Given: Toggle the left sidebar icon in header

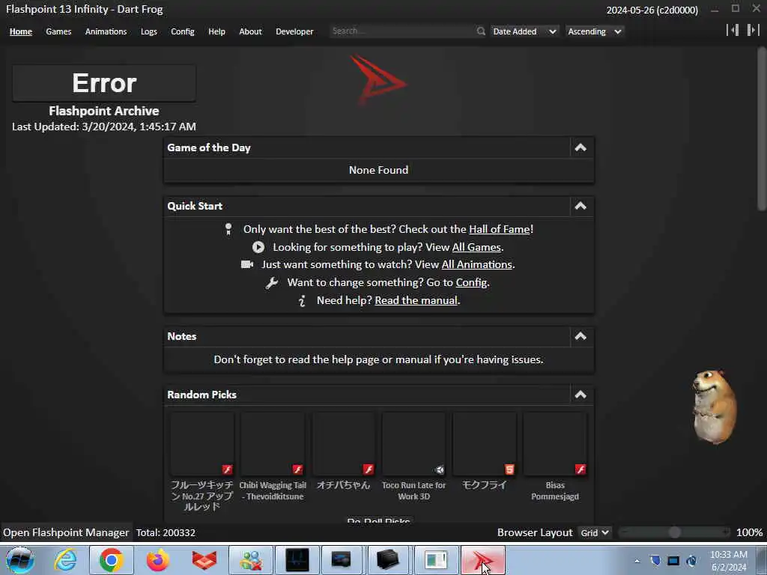Looking at the screenshot, I should tap(733, 30).
